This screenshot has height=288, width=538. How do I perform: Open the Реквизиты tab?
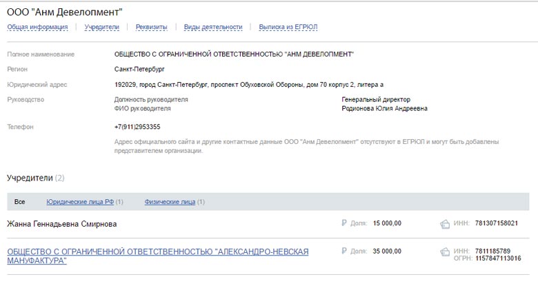tap(151, 27)
